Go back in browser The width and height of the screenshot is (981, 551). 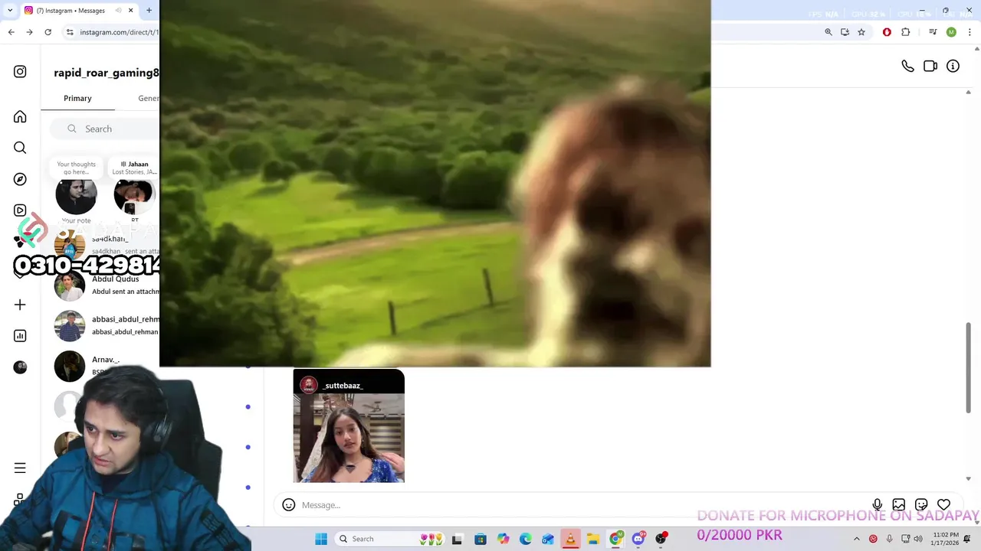click(x=11, y=32)
